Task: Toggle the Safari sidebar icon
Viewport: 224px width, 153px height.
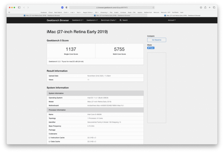Action: tap(19, 8)
